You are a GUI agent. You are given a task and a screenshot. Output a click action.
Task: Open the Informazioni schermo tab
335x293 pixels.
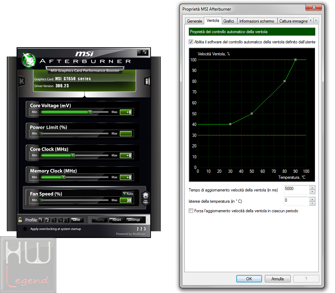(257, 21)
